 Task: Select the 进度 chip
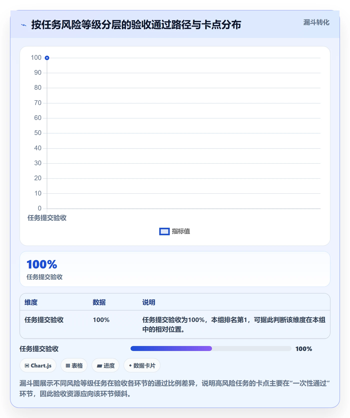tap(105, 365)
